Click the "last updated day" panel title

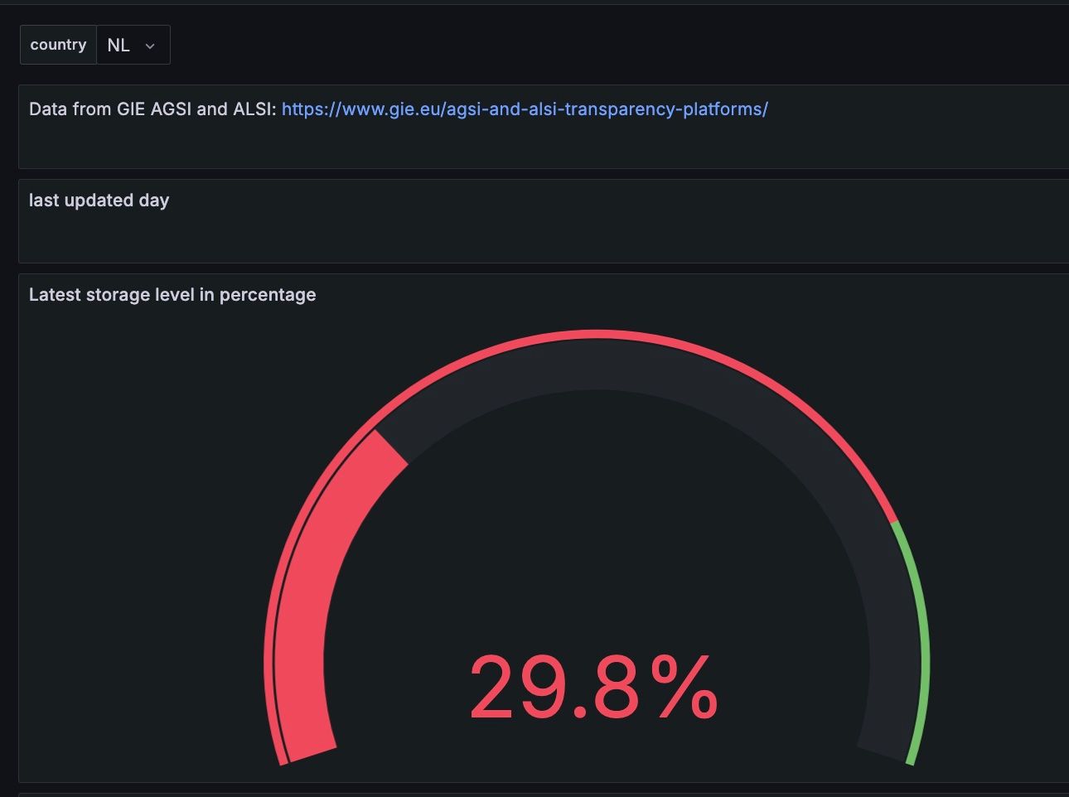(x=99, y=200)
